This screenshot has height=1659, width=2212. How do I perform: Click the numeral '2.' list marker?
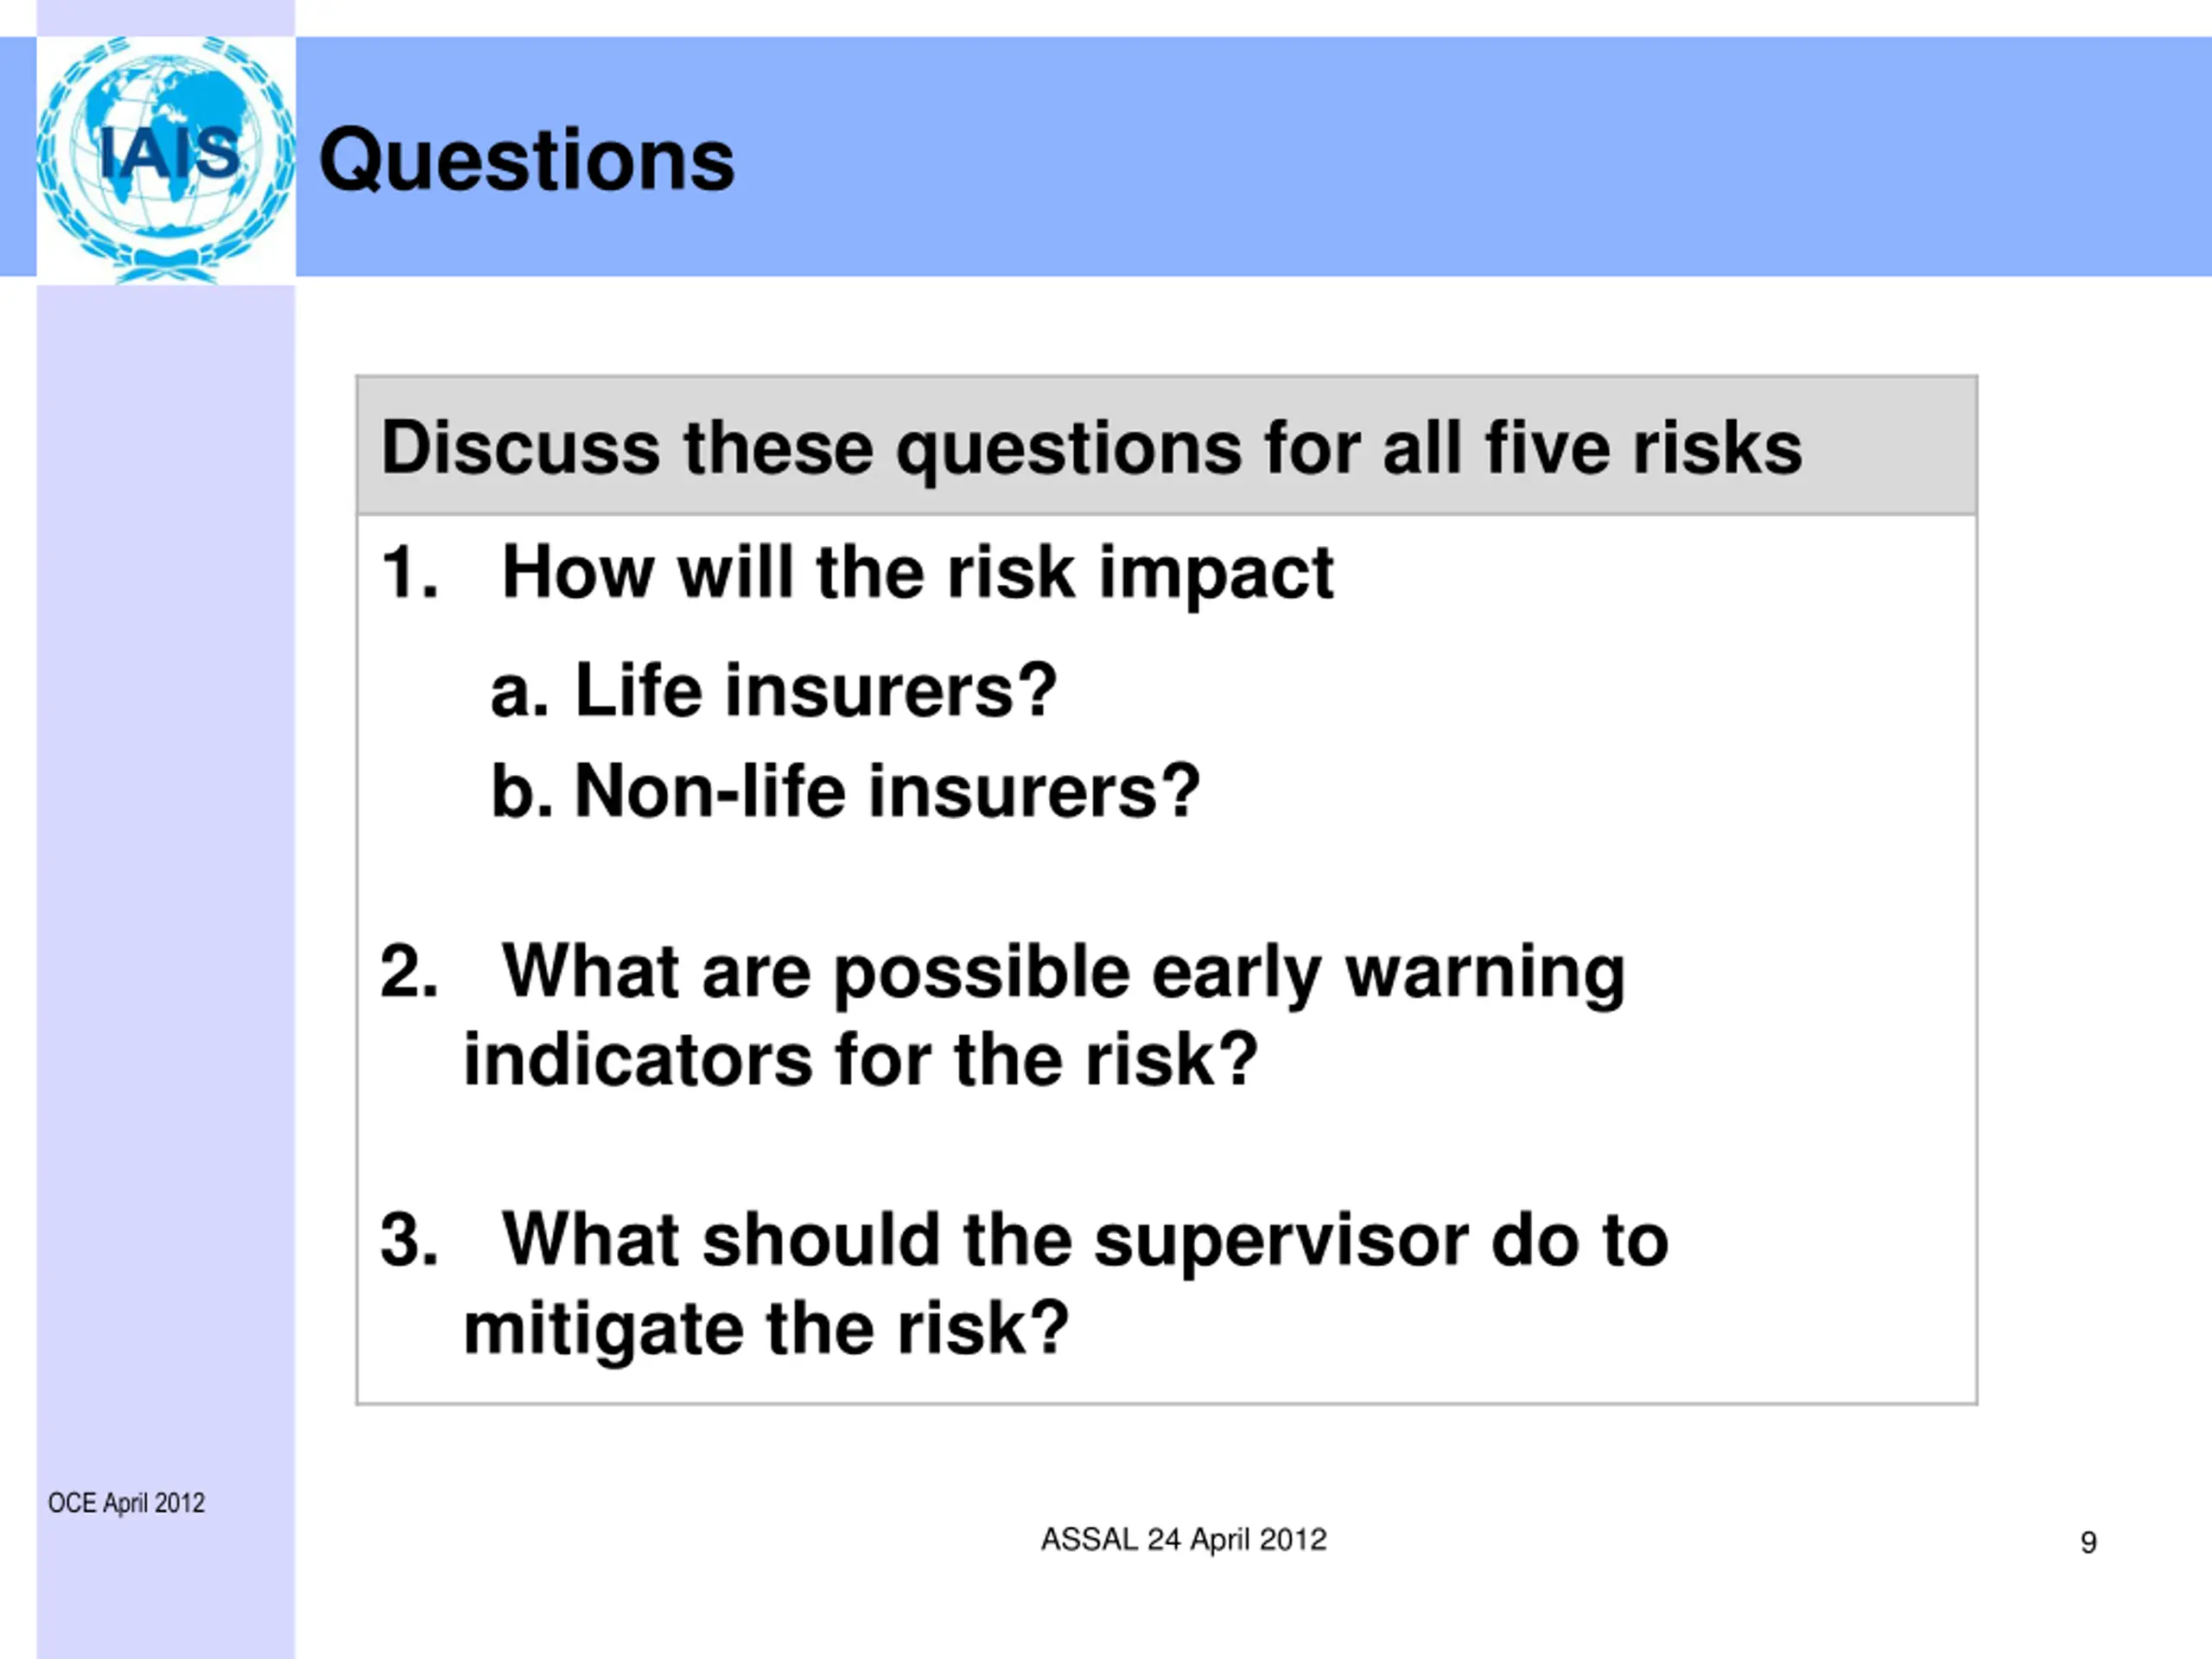pos(409,971)
